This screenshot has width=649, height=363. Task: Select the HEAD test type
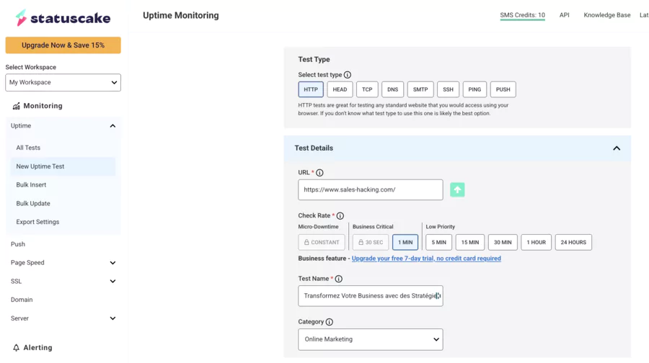tap(340, 89)
